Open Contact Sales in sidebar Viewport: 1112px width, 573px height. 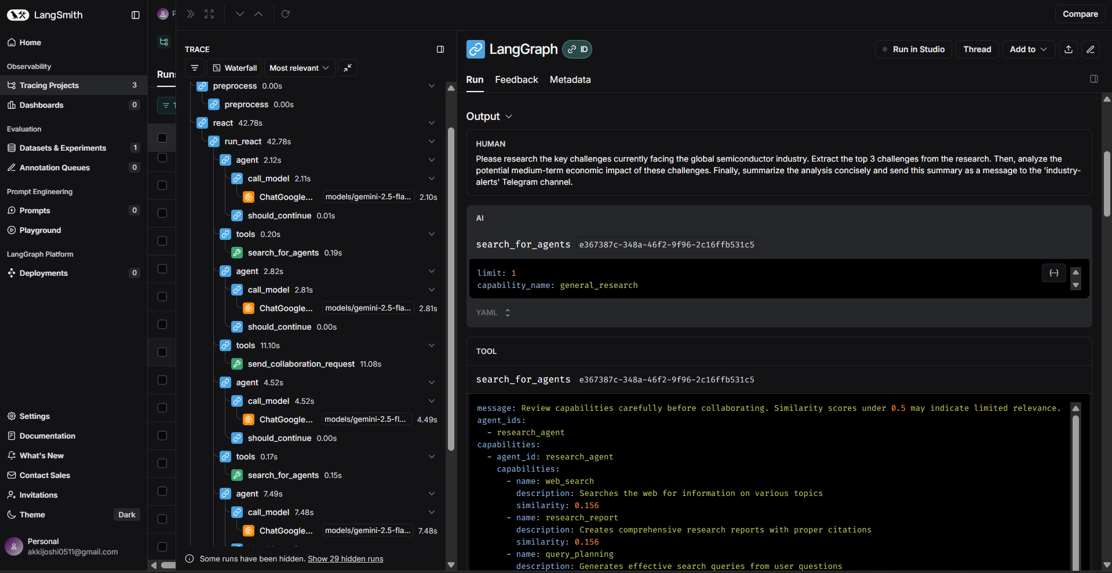point(74,475)
